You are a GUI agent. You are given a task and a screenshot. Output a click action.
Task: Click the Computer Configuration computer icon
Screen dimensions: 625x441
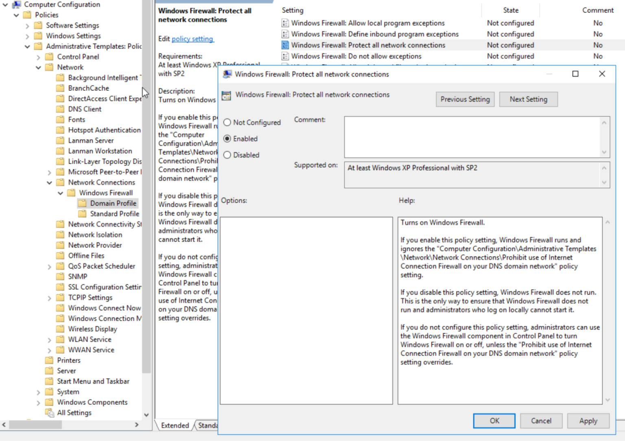(16, 4)
